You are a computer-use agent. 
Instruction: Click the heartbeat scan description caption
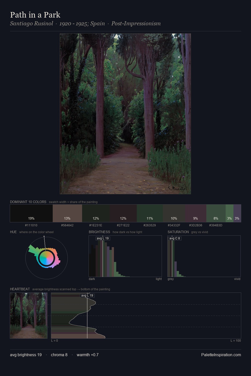(x=71, y=289)
